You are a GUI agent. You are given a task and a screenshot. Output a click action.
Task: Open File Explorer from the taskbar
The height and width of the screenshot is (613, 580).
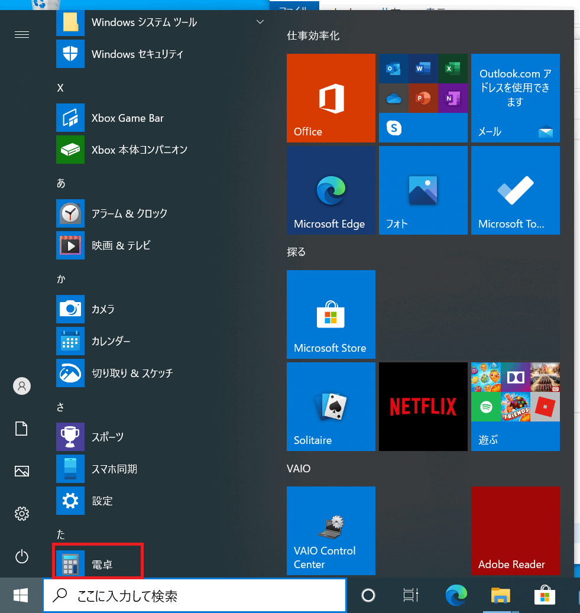pos(501,595)
